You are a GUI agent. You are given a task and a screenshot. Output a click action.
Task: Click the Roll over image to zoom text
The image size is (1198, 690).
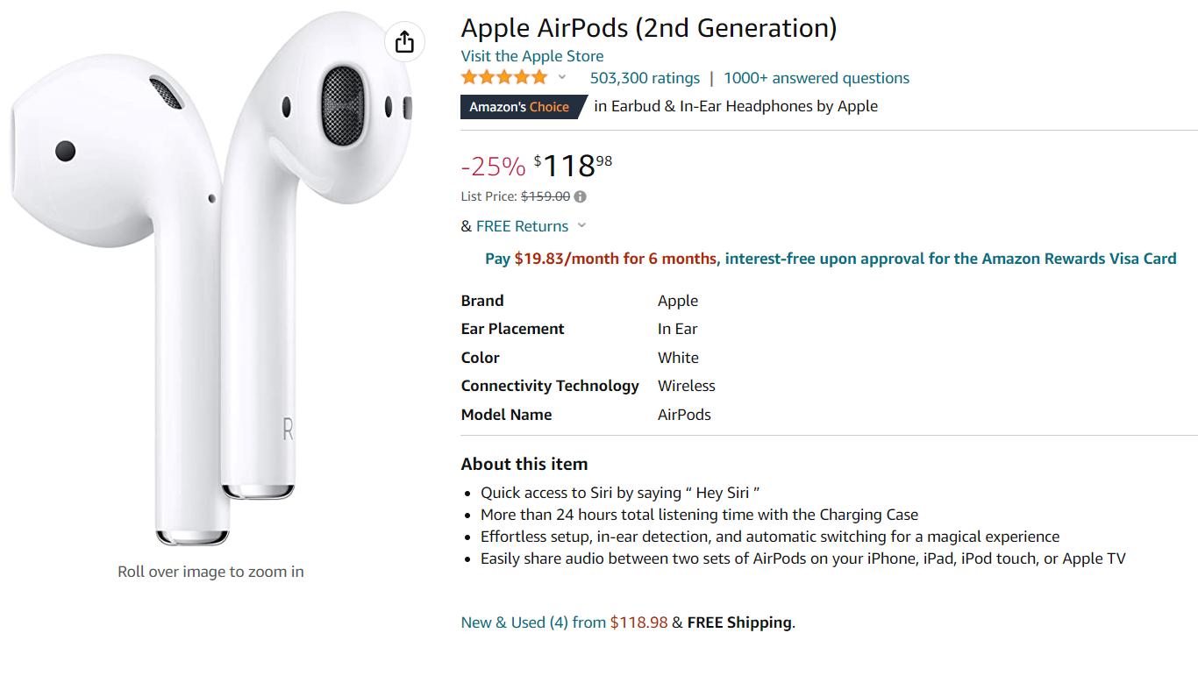click(x=210, y=572)
